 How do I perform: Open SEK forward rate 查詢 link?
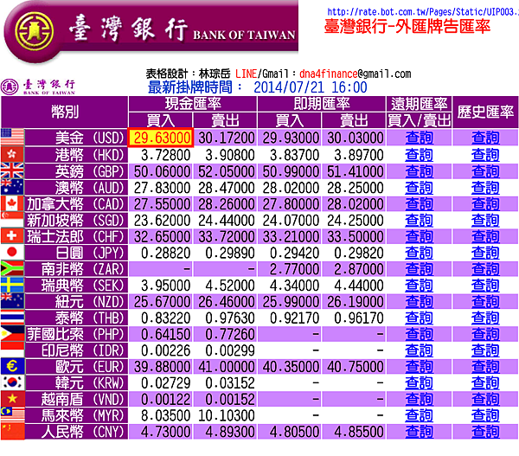pyautogui.click(x=419, y=286)
